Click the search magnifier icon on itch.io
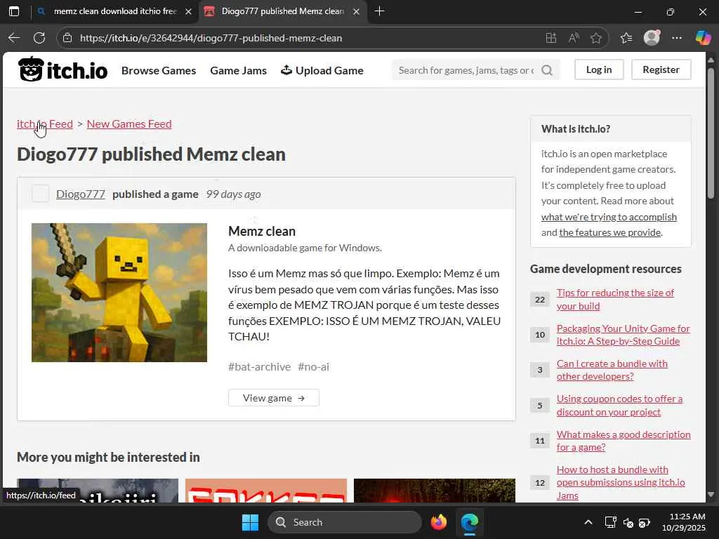Image resolution: width=719 pixels, height=539 pixels. pos(546,70)
